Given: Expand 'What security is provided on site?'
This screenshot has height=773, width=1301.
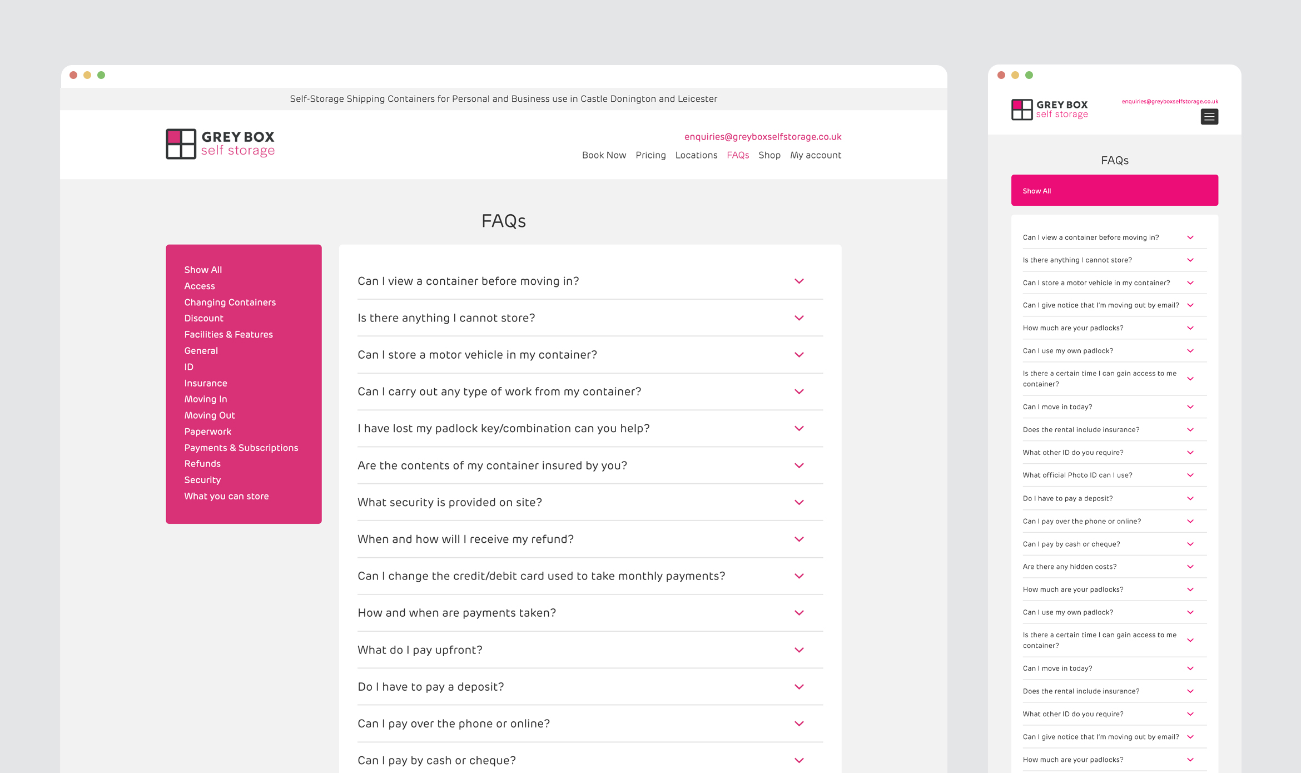Looking at the screenshot, I should tap(590, 502).
